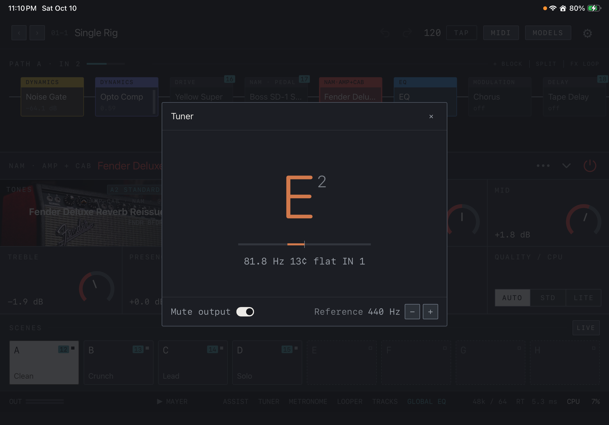Open the MIDI panel
This screenshot has width=609, height=425.
click(501, 33)
